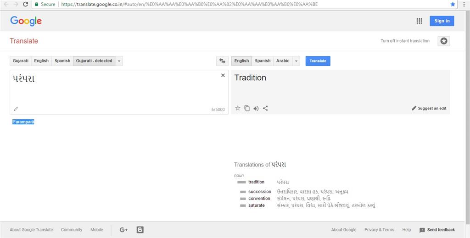Expand the source language dropdown arrow
This screenshot has width=470, height=238.
(x=119, y=61)
